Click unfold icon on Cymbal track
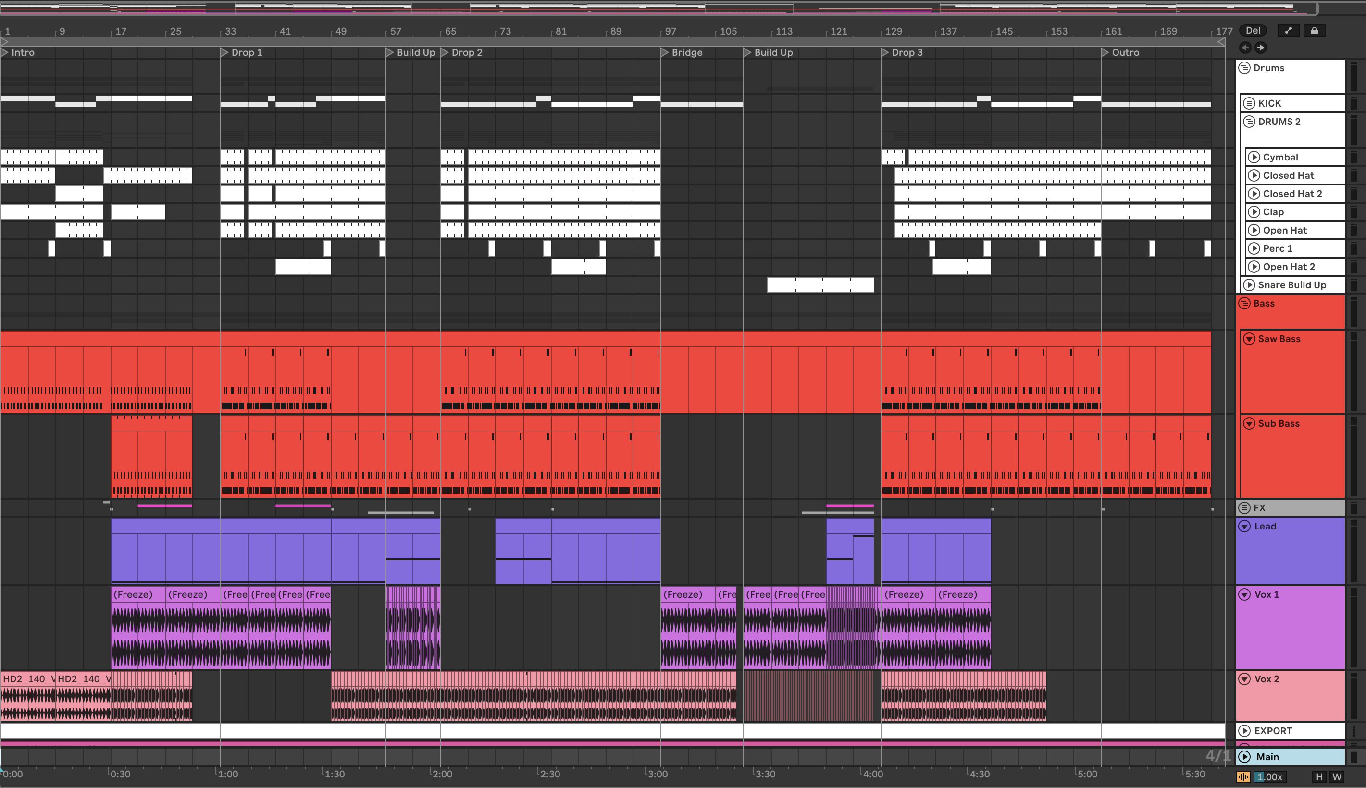The image size is (1366, 788). click(x=1254, y=157)
